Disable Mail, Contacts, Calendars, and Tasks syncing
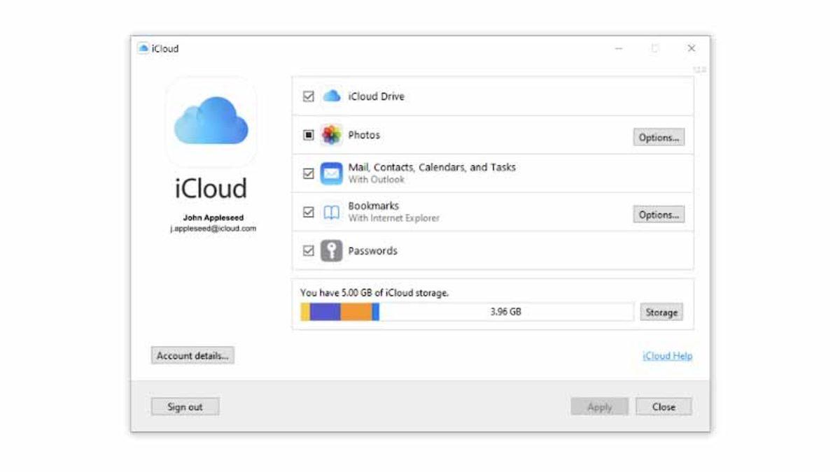 pos(308,173)
